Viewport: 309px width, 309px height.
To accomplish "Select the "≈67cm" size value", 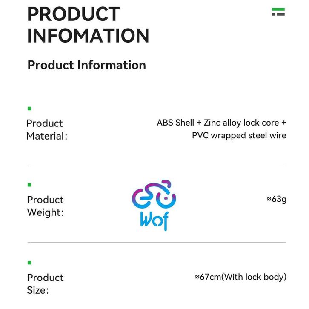I will (x=208, y=277).
